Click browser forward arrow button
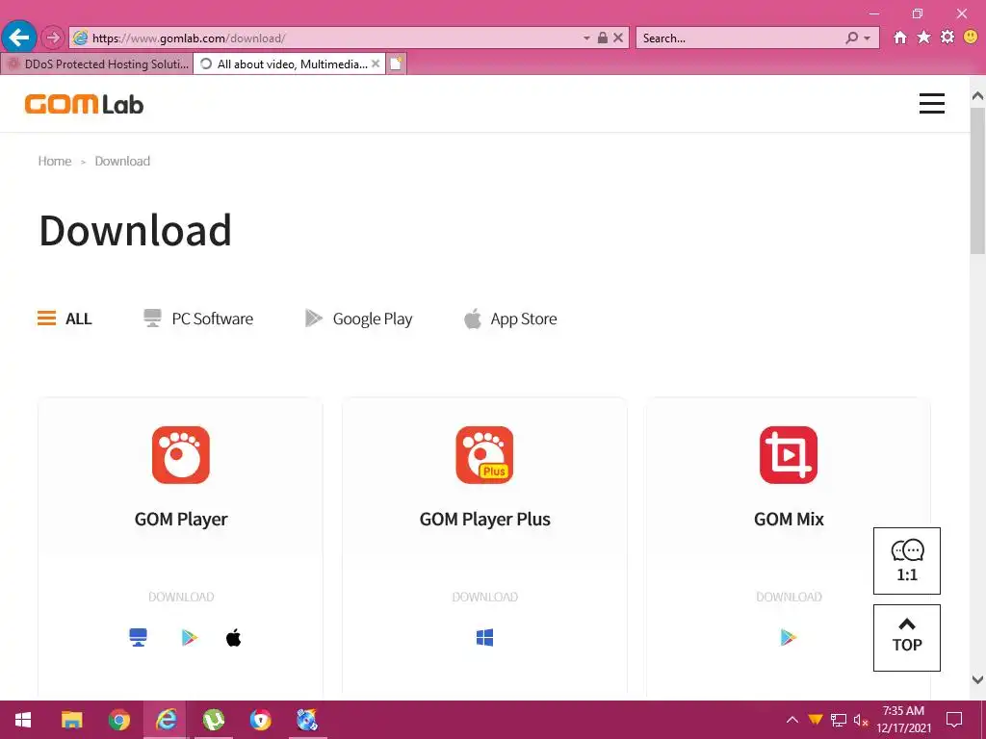 [53, 38]
